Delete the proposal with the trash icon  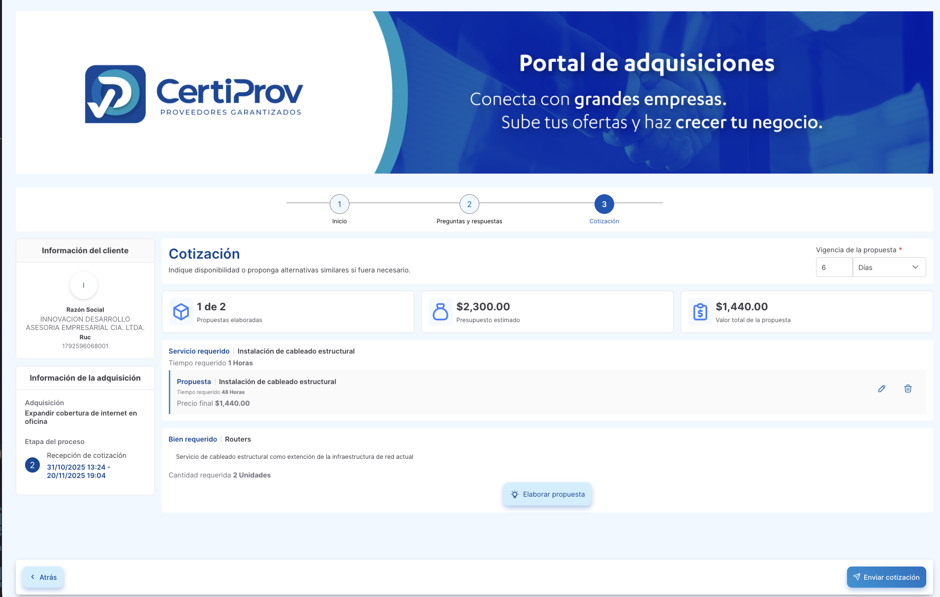(908, 388)
